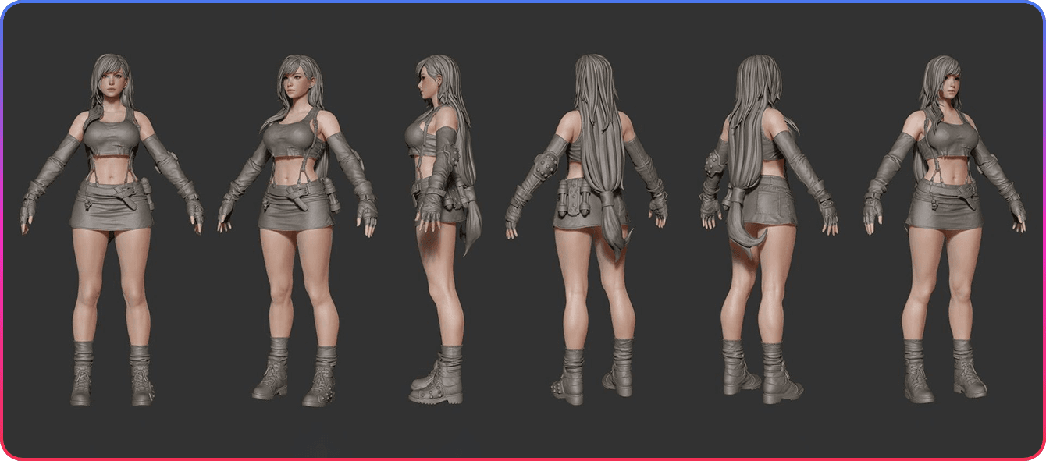Click the side-profile model's face
The height and width of the screenshot is (461, 1046).
[426, 80]
